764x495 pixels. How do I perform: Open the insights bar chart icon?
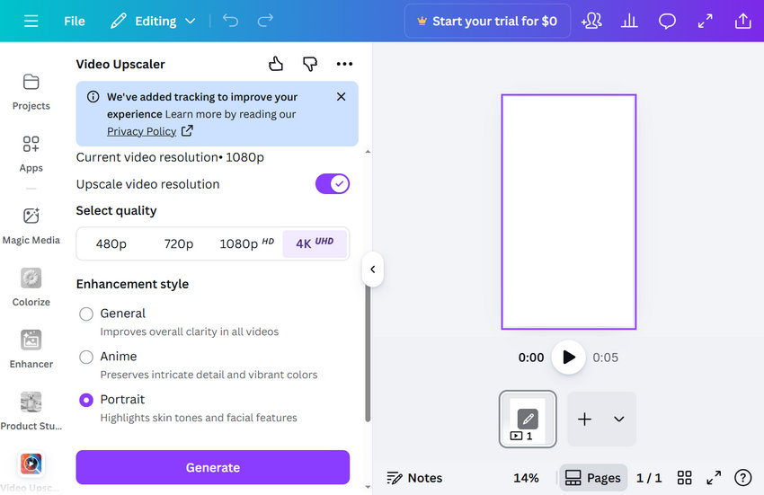click(x=629, y=21)
